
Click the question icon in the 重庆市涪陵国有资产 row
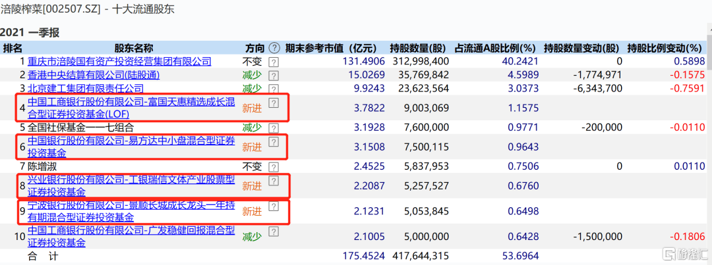point(274,62)
